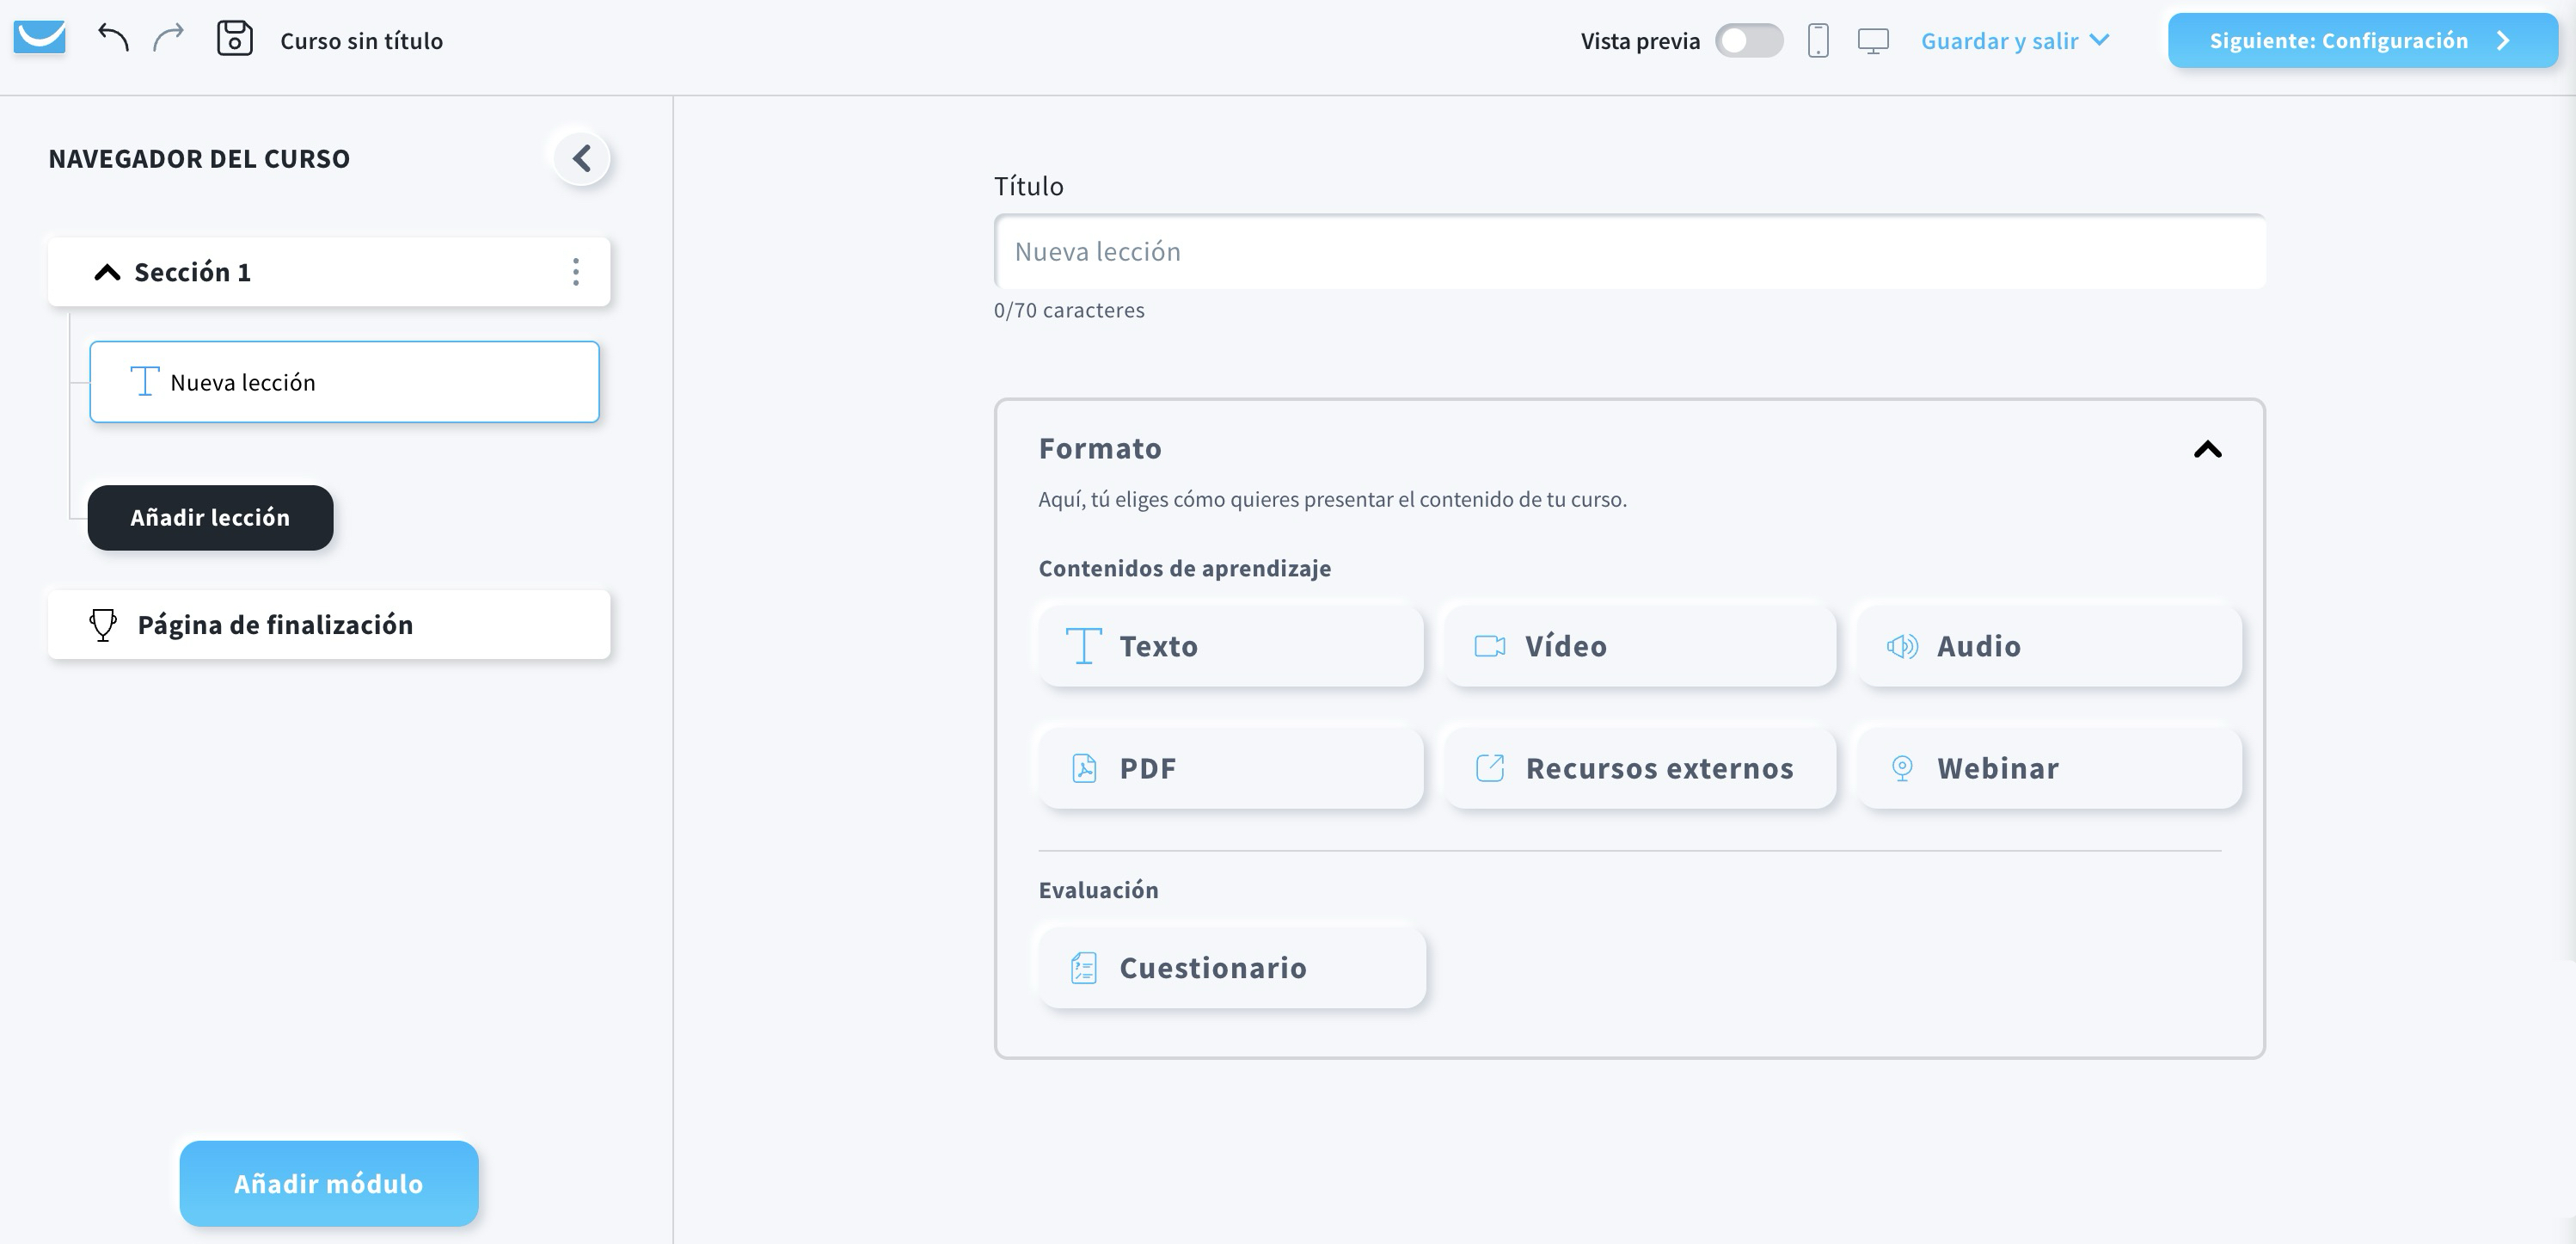Open the Guardar y salir menu
Image resolution: width=2576 pixels, height=1244 pixels.
click(2014, 40)
